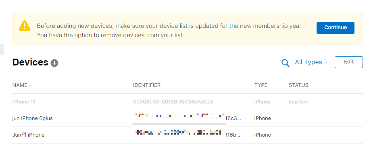
Task: Click the chevron next to All Types
Action: pos(326,63)
